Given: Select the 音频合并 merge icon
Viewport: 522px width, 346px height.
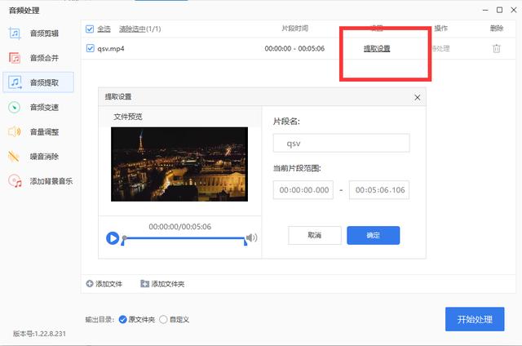Looking at the screenshot, I should [15, 58].
